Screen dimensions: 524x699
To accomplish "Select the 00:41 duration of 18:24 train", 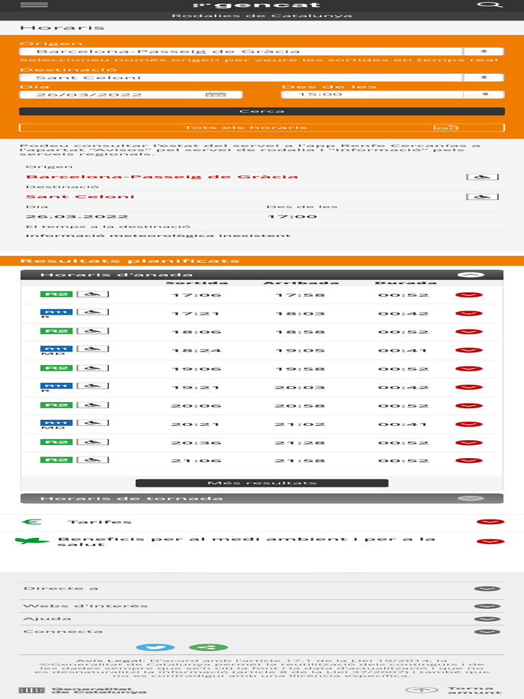I will click(403, 350).
